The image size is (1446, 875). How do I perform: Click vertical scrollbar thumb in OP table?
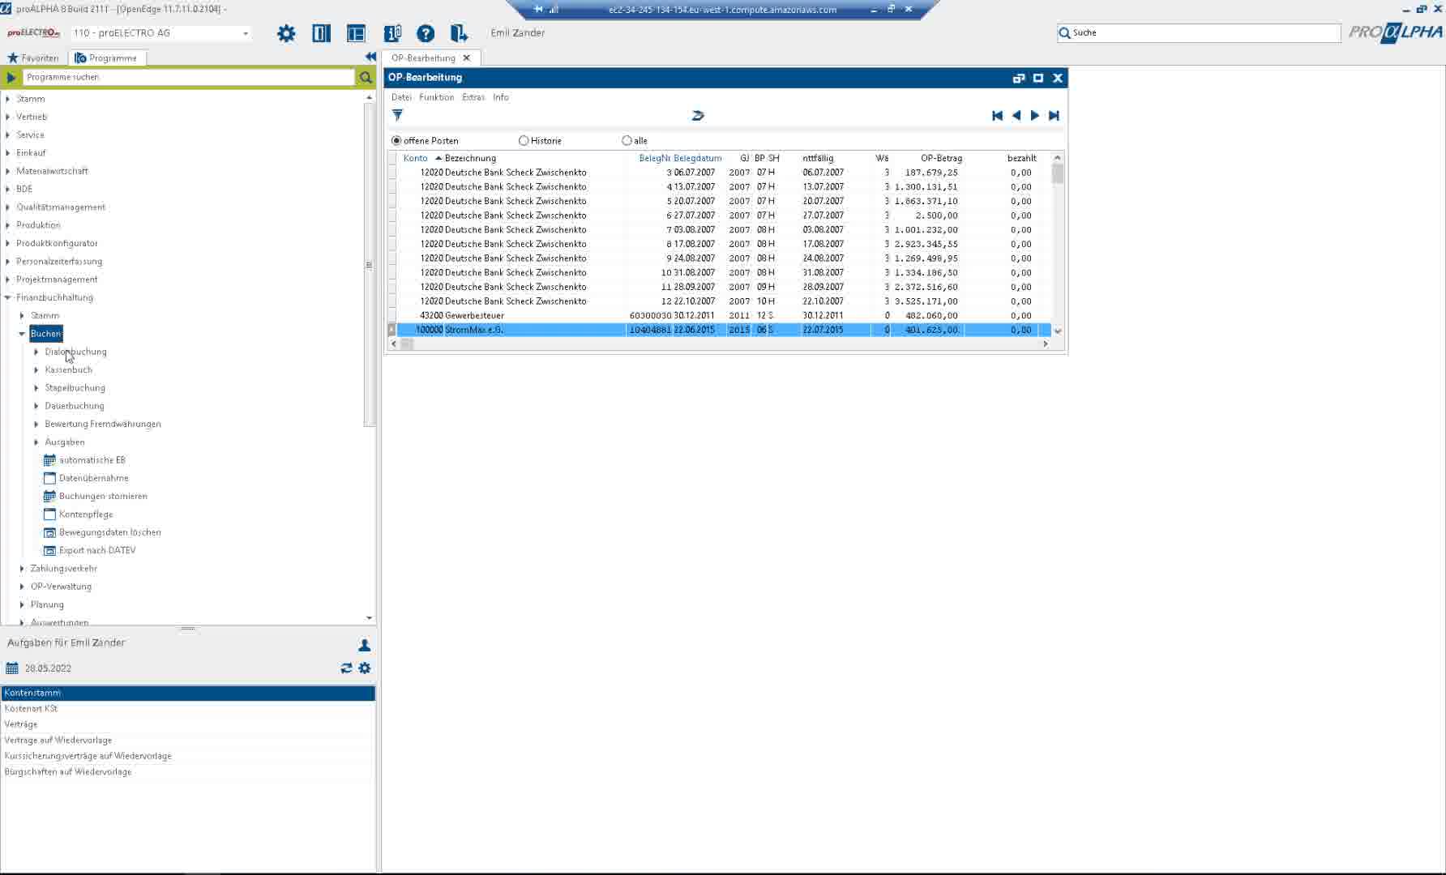pyautogui.click(x=1057, y=173)
